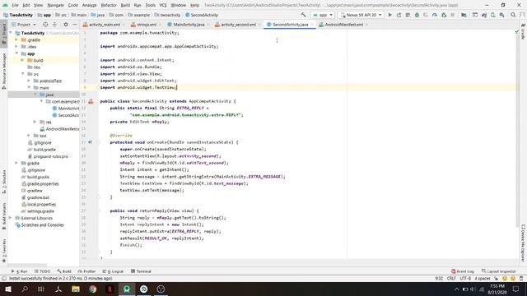Open File Explorer from Windows taskbar
The height and width of the screenshot is (296, 527).
click(x=76, y=289)
